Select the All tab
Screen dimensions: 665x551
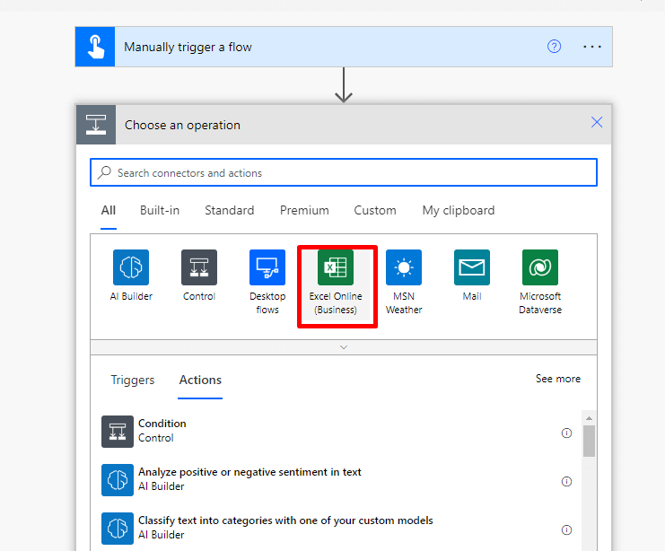pos(109,210)
